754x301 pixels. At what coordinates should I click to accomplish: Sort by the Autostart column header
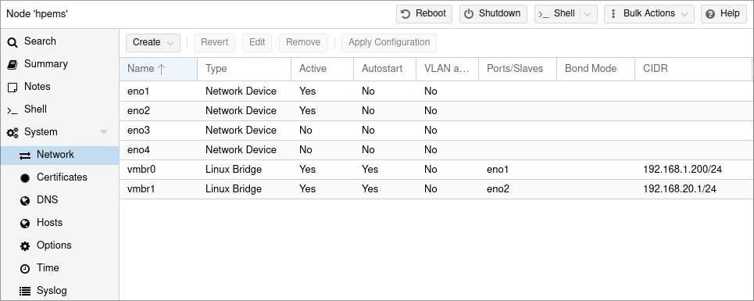(384, 69)
